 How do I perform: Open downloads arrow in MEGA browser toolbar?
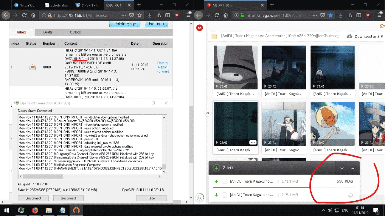click(341, 15)
